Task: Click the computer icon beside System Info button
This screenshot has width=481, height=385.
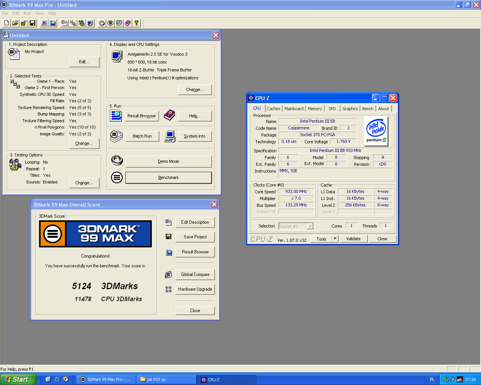Action: pos(170,136)
